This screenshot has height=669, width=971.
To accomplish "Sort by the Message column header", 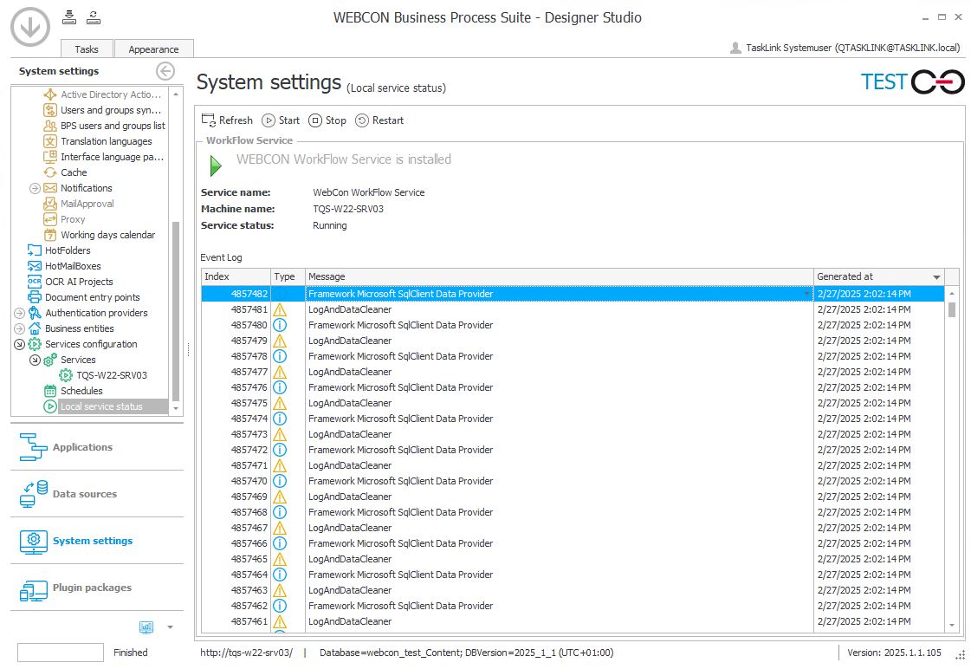I will 560,276.
